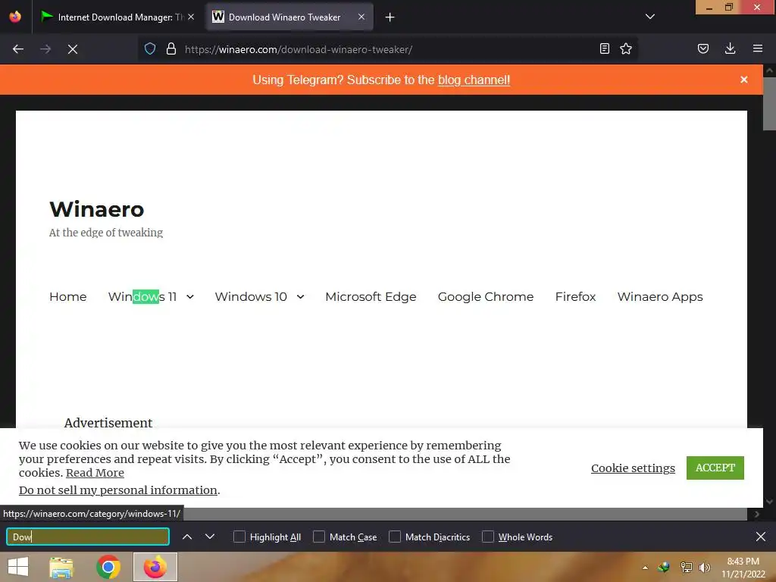Expand Windows 11 menu chevron
Viewport: 776px width, 582px height.
pyautogui.click(x=190, y=297)
